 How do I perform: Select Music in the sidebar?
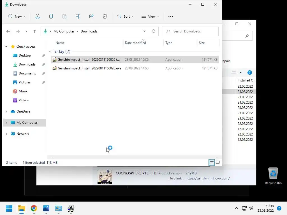[x=23, y=91]
